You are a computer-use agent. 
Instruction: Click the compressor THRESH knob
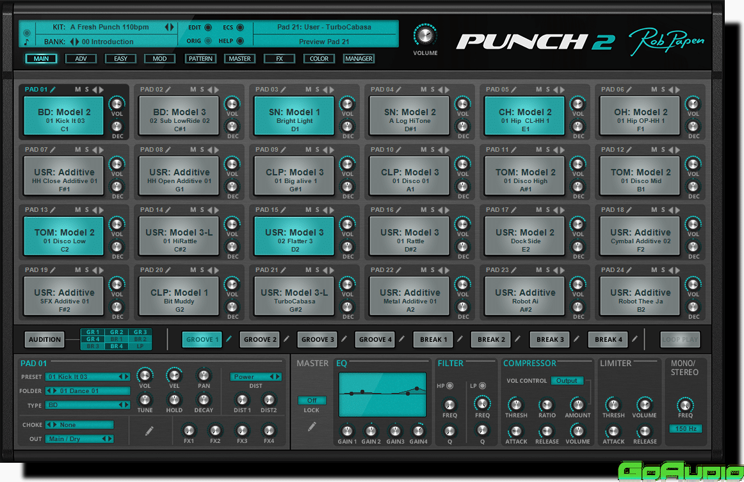(516, 404)
